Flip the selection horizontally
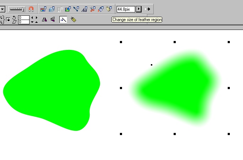This screenshot has height=160, width=243. 44,20
